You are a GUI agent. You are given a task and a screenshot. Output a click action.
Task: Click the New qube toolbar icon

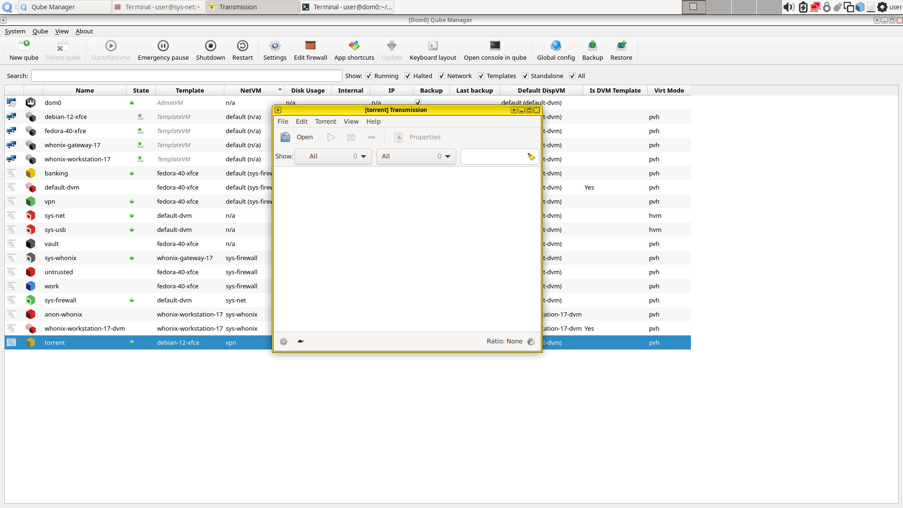tap(24, 46)
